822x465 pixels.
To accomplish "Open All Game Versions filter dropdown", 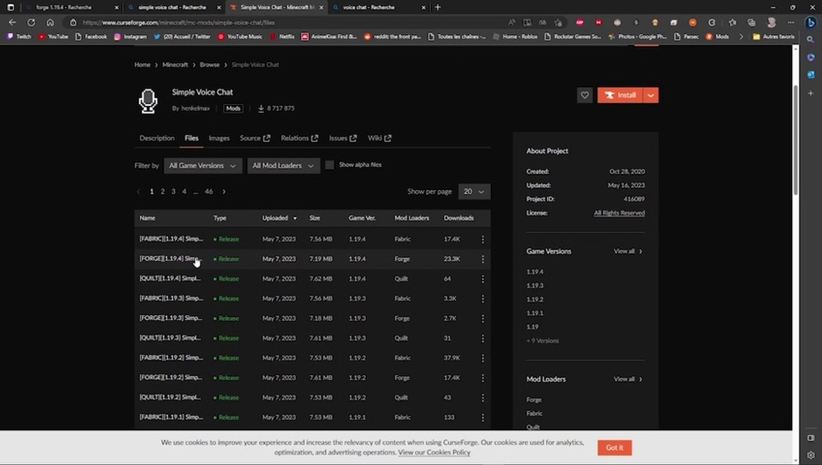I will click(203, 166).
